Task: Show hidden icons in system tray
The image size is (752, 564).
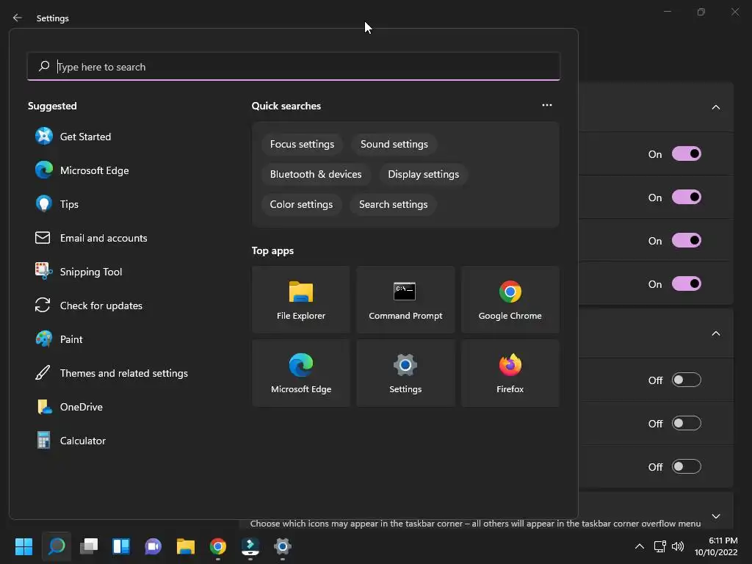Action: tap(640, 546)
